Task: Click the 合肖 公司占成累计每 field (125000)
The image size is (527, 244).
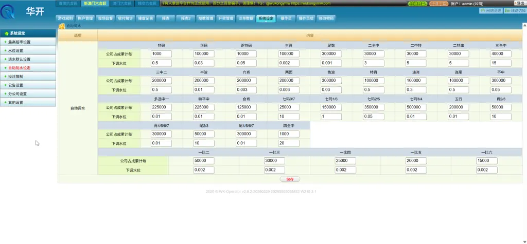Action: pyautogui.click(x=246, y=107)
